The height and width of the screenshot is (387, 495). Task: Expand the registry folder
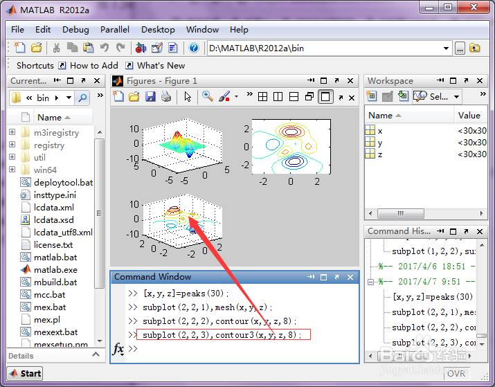pos(12,144)
